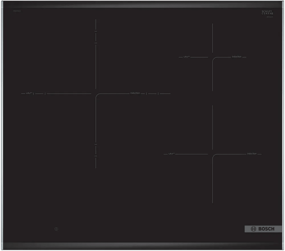Screen dimensions: 285x251
Task: Click the top vertical line of upper right zone
Action: coord(212,38)
